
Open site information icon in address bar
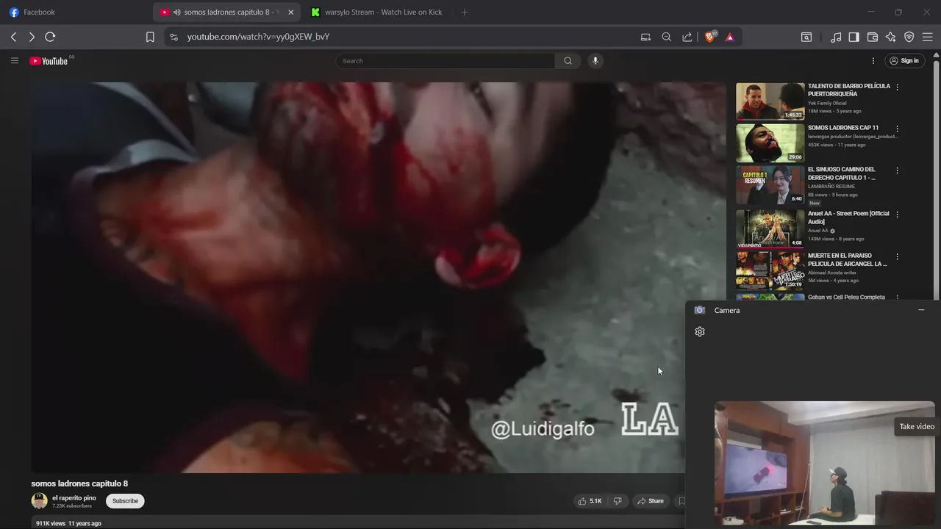pos(173,37)
